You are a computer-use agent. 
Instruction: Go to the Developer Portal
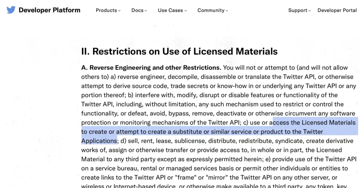[x=337, y=10]
